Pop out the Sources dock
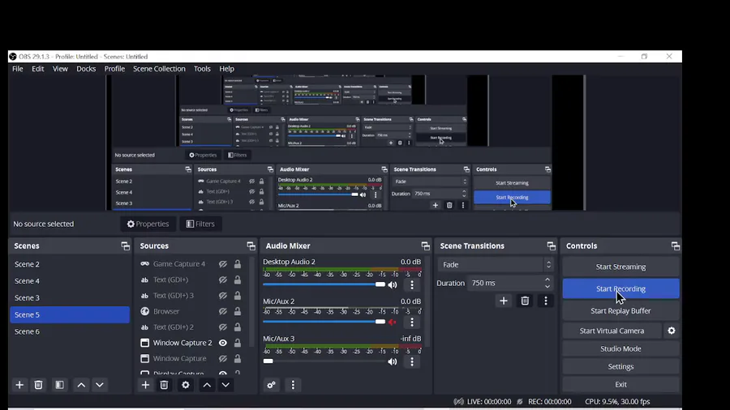This screenshot has width=730, height=410. coord(251,246)
